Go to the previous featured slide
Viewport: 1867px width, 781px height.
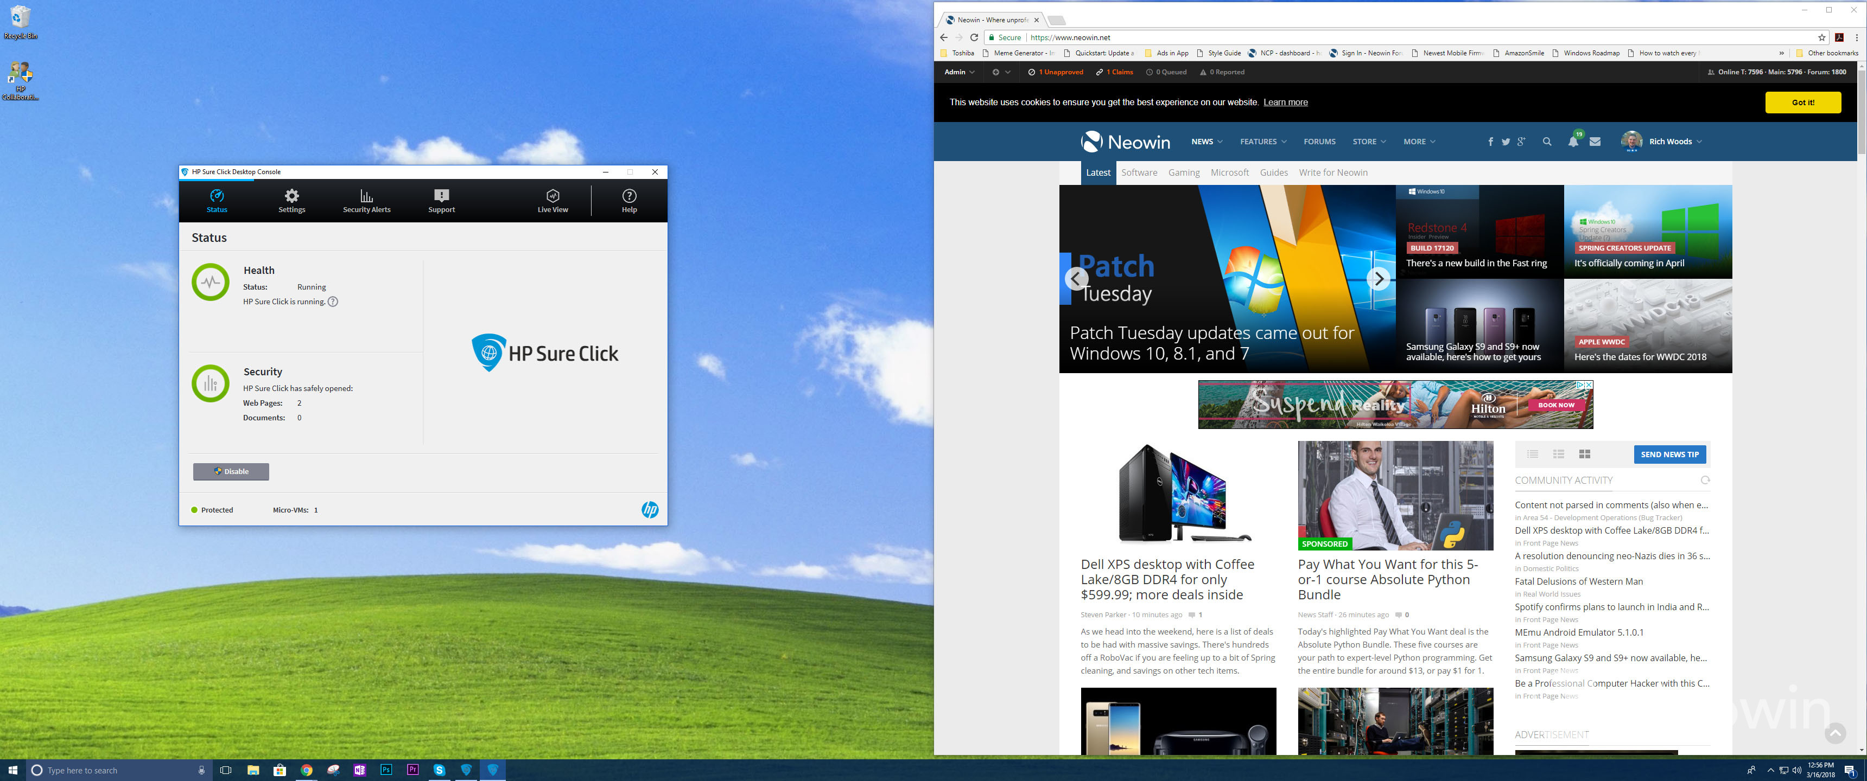pyautogui.click(x=1076, y=279)
